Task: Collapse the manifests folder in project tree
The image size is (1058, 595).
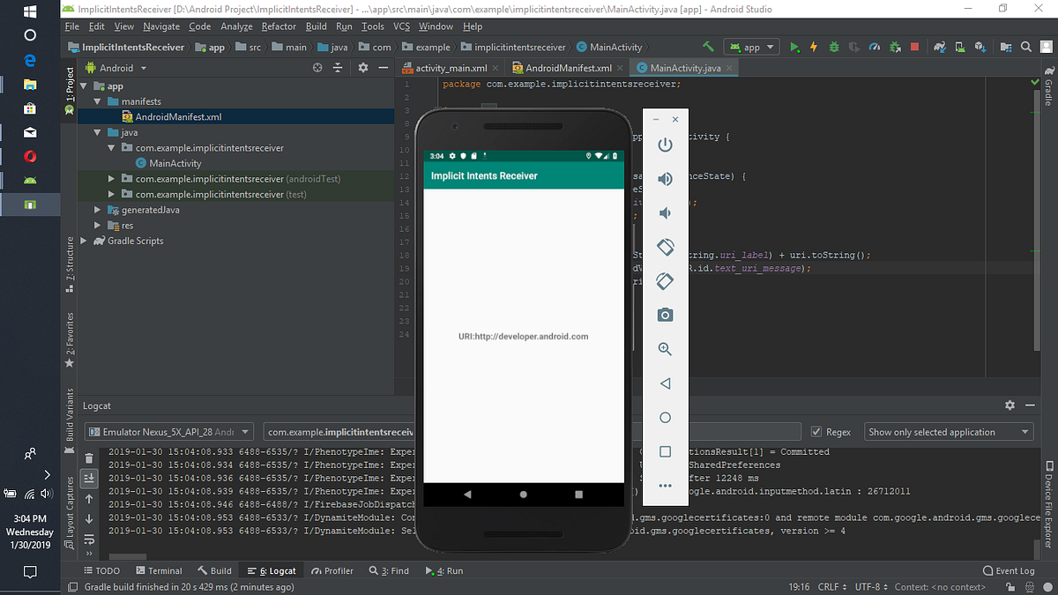Action: pos(97,100)
